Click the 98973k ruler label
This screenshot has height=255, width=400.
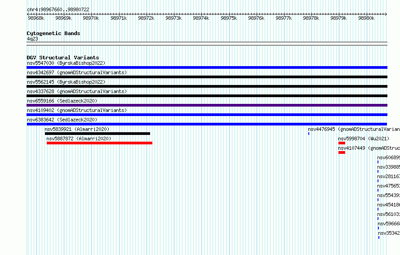(173, 18)
